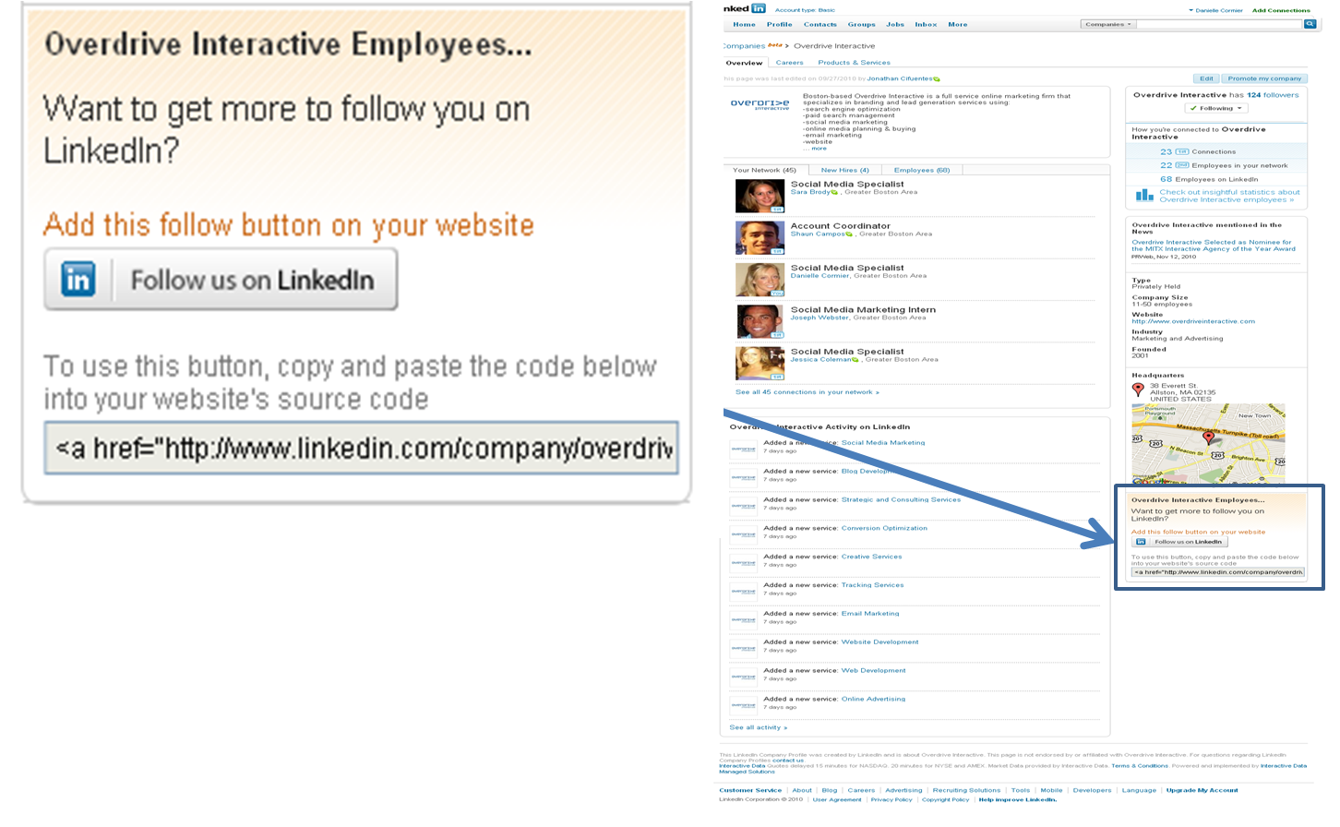Image resolution: width=1340 pixels, height=827 pixels.
Task: Open Jonathan Cifuentes profile link
Action: pyautogui.click(x=900, y=78)
